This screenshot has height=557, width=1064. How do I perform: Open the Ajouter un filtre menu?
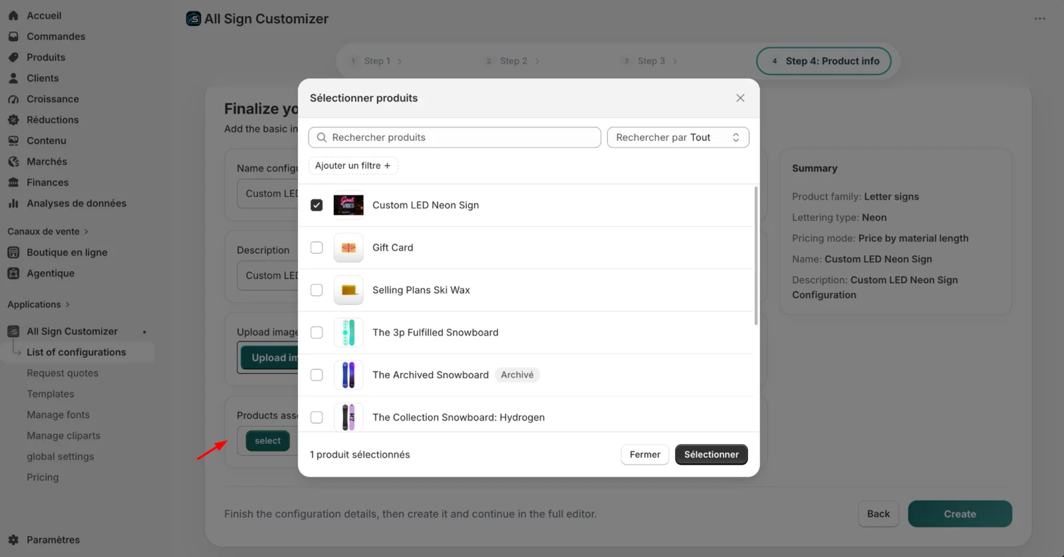point(353,166)
